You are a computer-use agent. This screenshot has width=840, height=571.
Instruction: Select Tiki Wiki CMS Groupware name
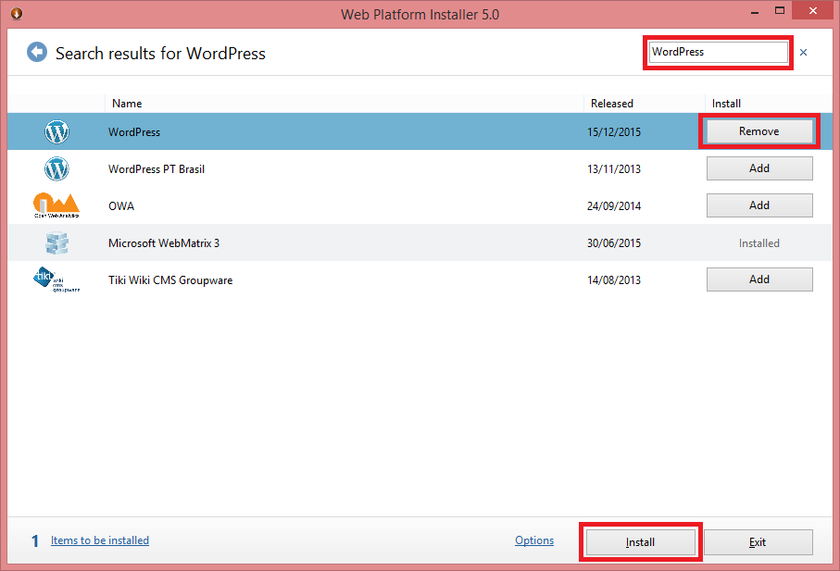[x=170, y=279]
